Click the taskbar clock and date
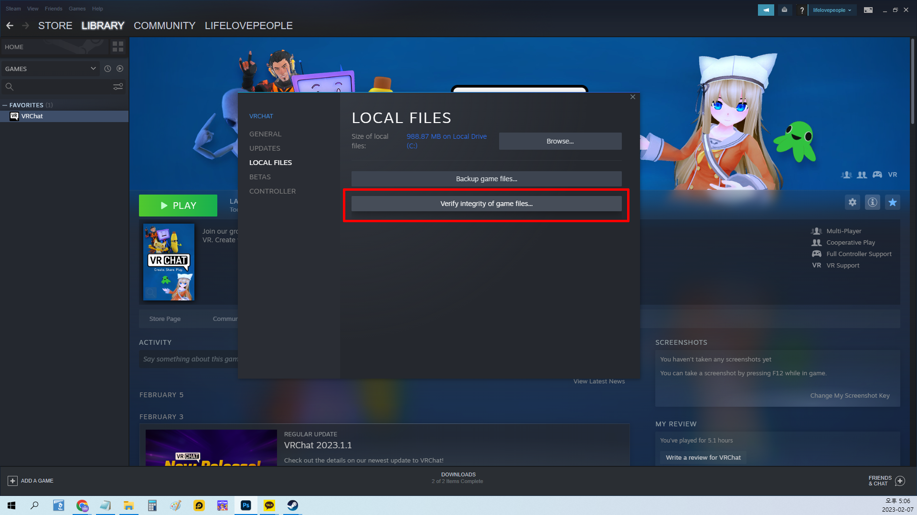This screenshot has height=515, width=917. point(898,505)
